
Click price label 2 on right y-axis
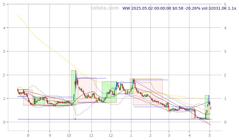(225, 75)
